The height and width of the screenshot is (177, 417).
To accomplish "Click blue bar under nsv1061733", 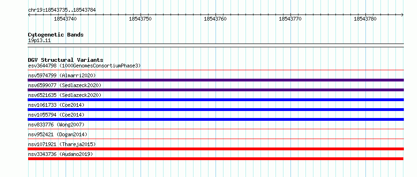I will pyautogui.click(x=216, y=110).
